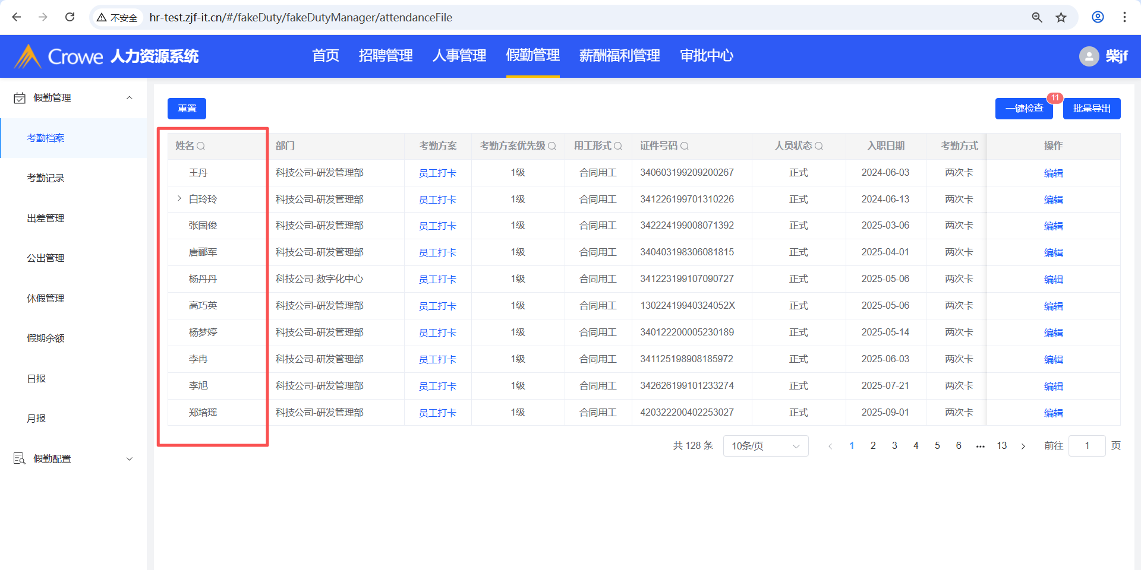Click the 前往 page number input field

[1086, 446]
